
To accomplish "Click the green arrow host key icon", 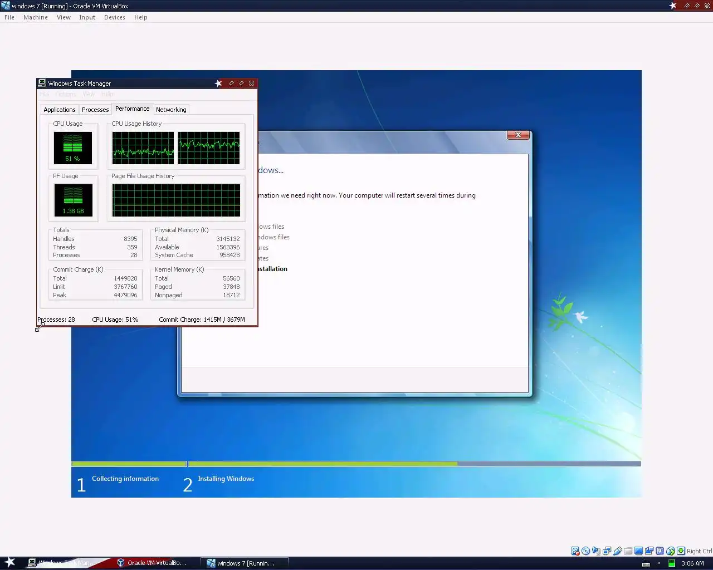I will (681, 551).
